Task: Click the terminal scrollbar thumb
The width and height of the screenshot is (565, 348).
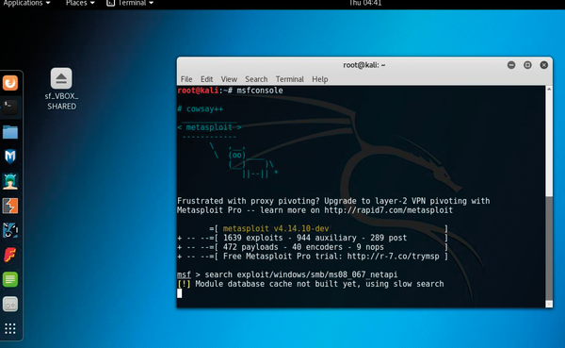Action: coord(549,248)
